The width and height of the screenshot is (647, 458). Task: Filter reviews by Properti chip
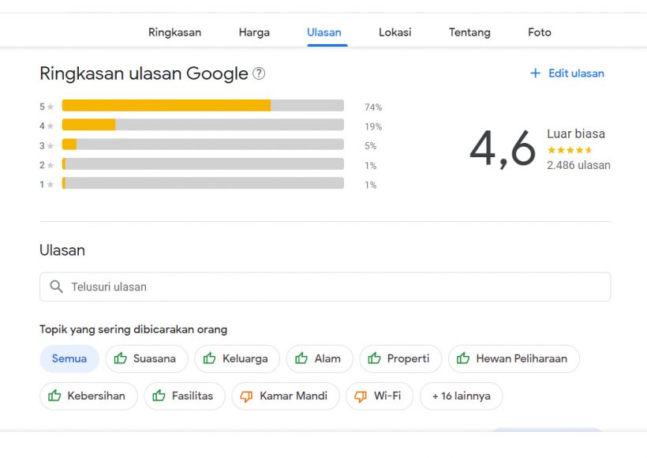pos(398,359)
